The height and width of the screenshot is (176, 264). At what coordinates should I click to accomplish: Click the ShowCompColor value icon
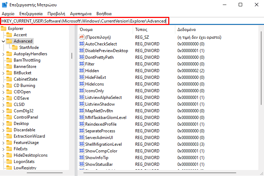pyautogui.click(x=82, y=151)
